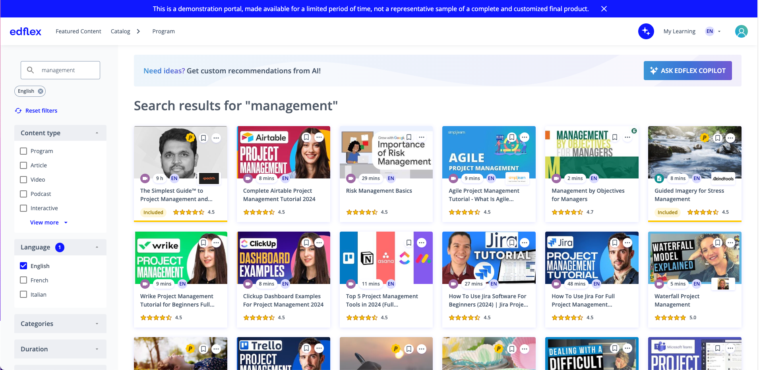Open the EN language dropdown in header

click(x=713, y=31)
